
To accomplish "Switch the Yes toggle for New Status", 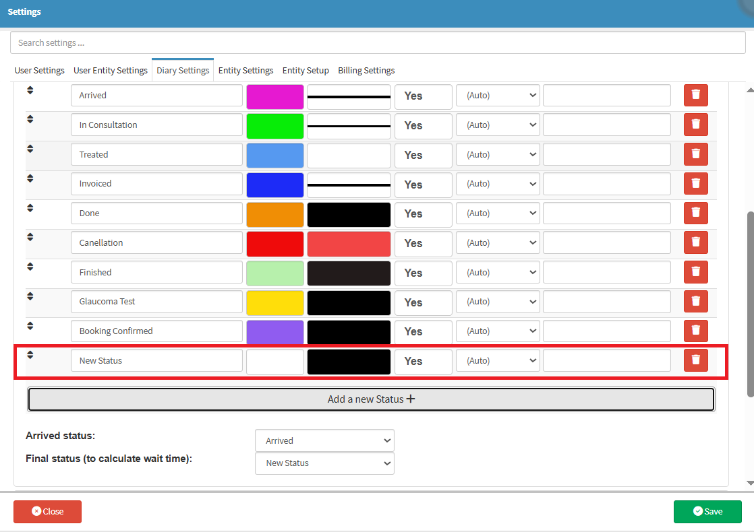I will point(423,361).
